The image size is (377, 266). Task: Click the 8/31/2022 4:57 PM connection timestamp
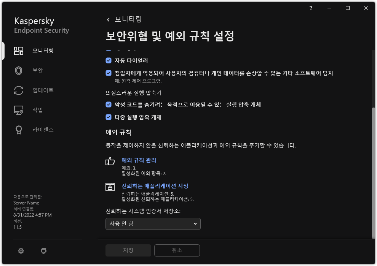[x=32, y=215]
